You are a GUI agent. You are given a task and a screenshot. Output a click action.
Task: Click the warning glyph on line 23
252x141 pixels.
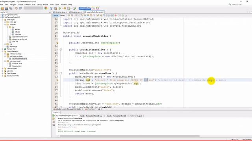pyautogui.click(x=57, y=43)
